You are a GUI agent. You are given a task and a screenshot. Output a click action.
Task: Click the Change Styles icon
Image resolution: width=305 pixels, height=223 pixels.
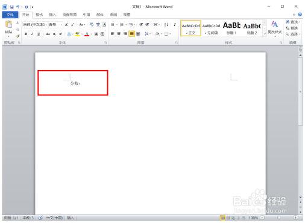[275, 27]
